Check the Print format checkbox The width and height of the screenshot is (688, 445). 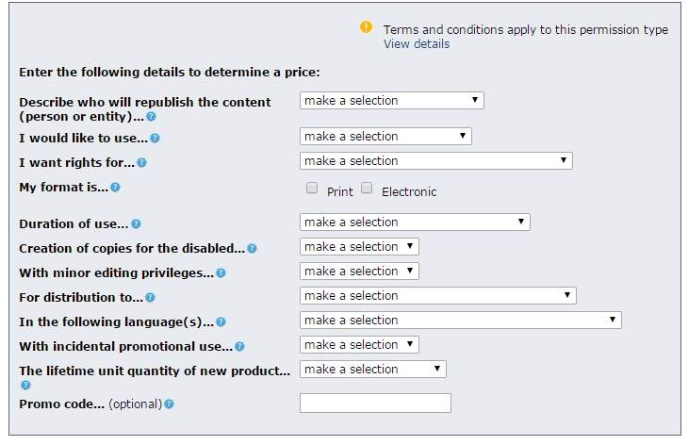click(x=312, y=189)
